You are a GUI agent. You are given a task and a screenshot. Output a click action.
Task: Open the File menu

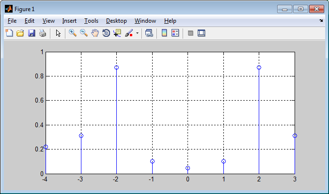point(12,21)
